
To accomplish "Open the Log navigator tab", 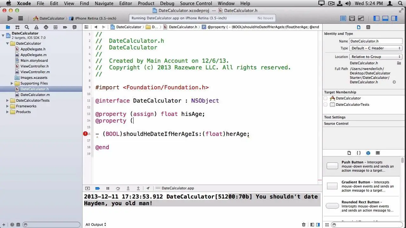I will tap(75, 27).
